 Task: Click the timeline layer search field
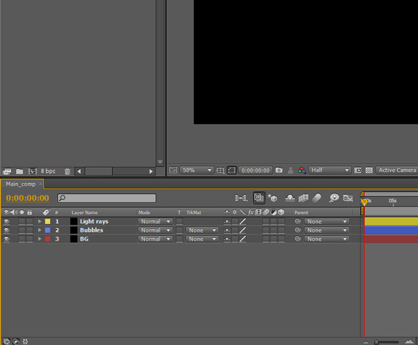click(x=107, y=198)
